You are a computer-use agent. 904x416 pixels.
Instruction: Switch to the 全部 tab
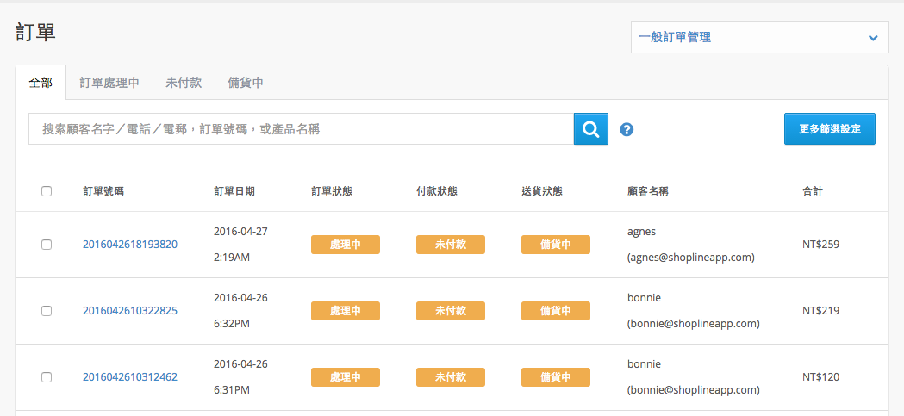click(x=41, y=83)
